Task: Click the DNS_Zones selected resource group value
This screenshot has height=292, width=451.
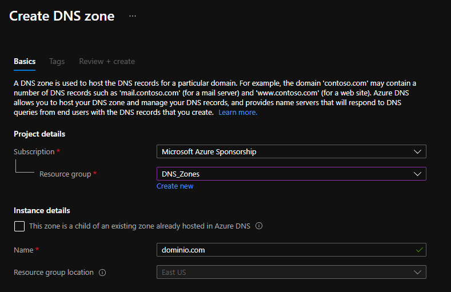Action: click(x=181, y=174)
